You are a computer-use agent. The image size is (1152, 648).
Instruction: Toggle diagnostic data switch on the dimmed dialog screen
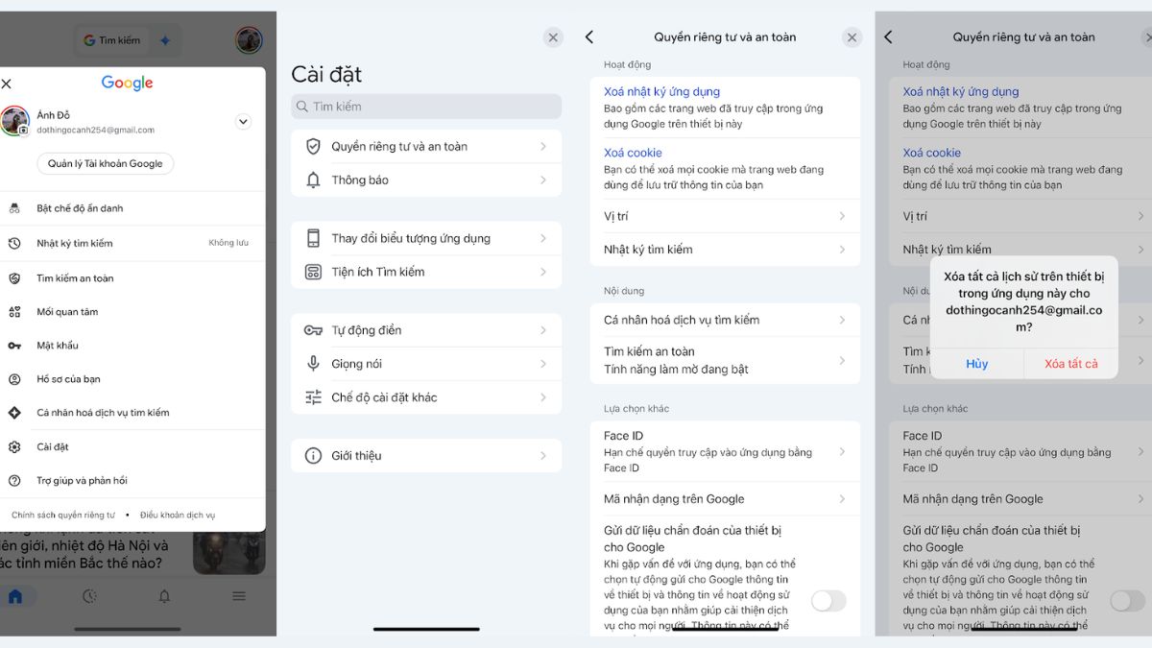pos(1128,601)
